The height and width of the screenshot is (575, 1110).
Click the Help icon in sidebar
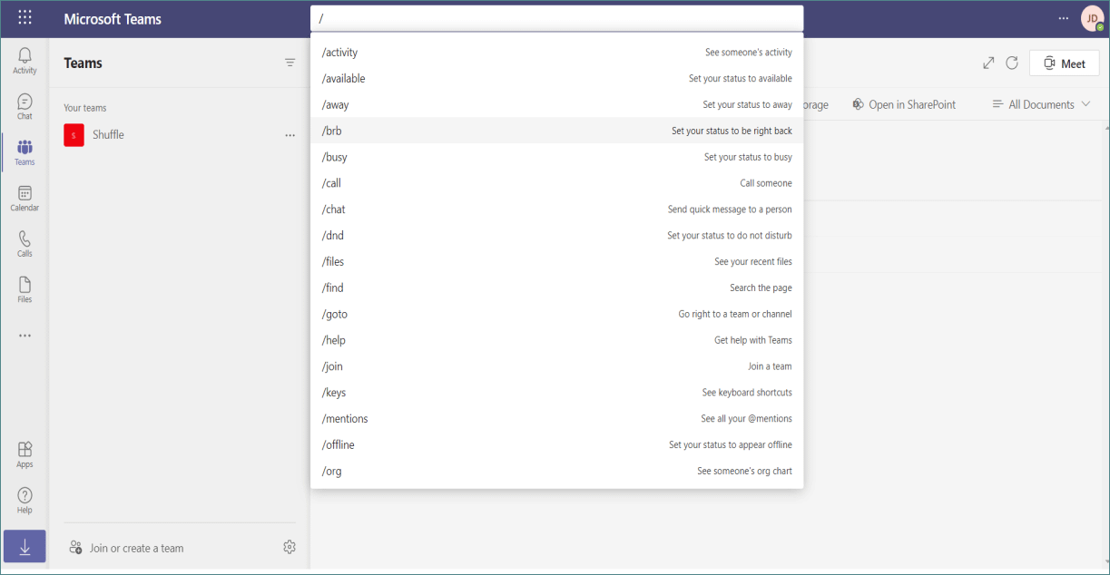point(25,499)
